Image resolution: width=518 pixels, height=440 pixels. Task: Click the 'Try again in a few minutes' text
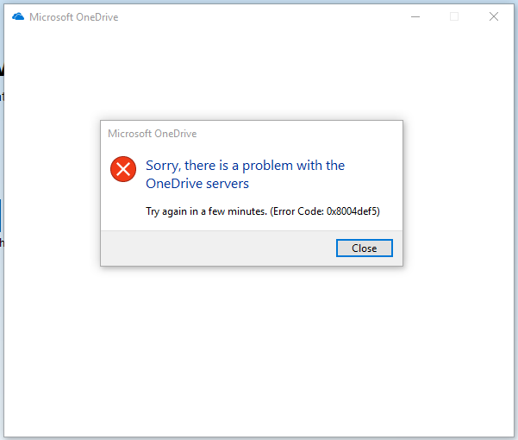coord(207,211)
